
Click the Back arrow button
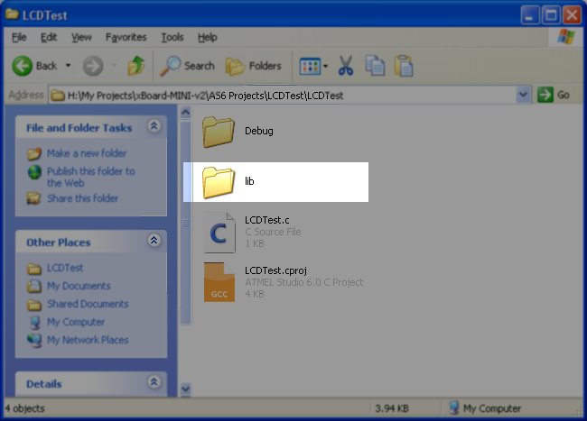[x=23, y=66]
